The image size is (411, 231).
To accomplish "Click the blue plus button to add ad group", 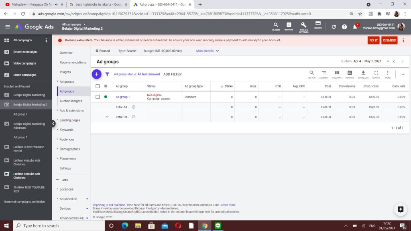I will click(96, 74).
